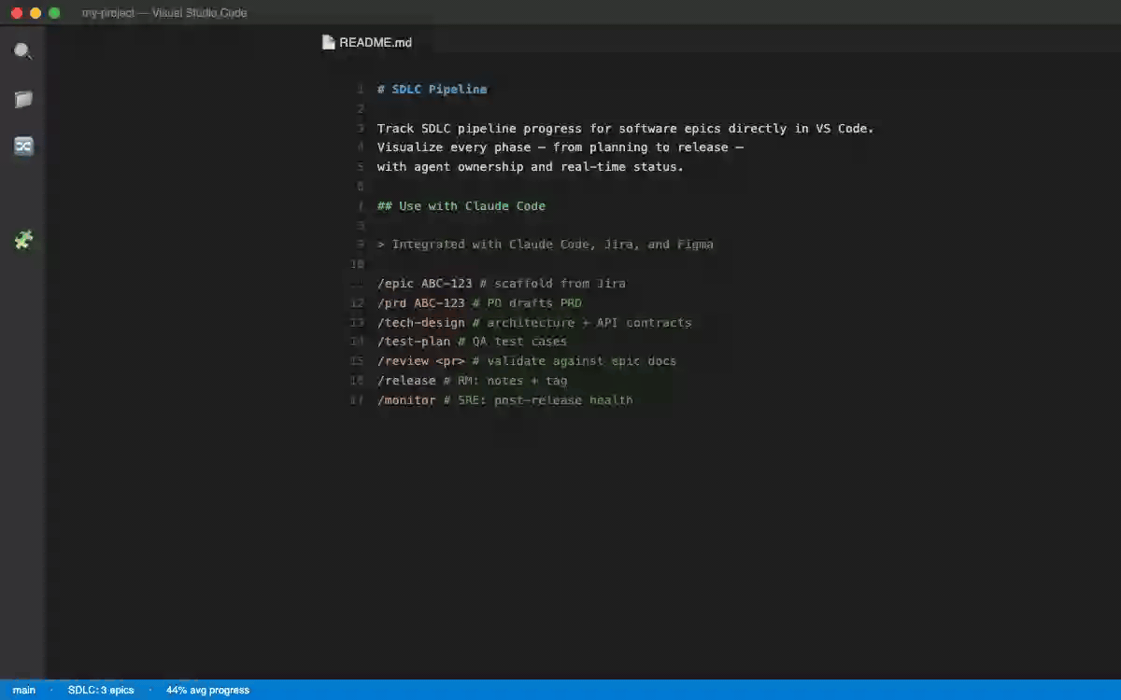The image size is (1121, 700).
Task: Click the # SDLC Pipeline heading text
Action: [x=432, y=89]
